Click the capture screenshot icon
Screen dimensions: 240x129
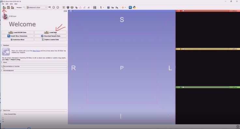(108, 7)
